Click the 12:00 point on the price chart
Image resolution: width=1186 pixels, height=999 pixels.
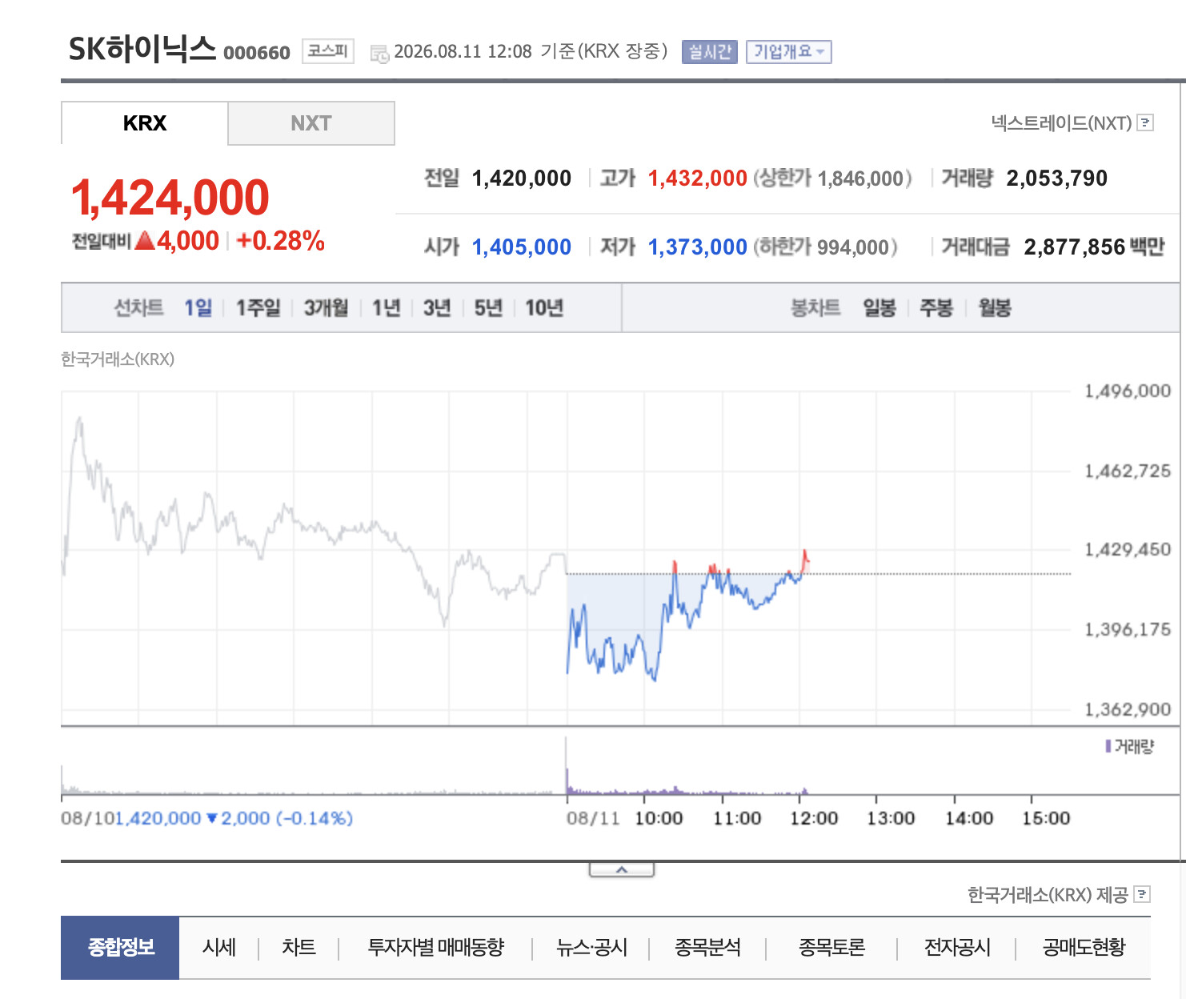pos(799,573)
